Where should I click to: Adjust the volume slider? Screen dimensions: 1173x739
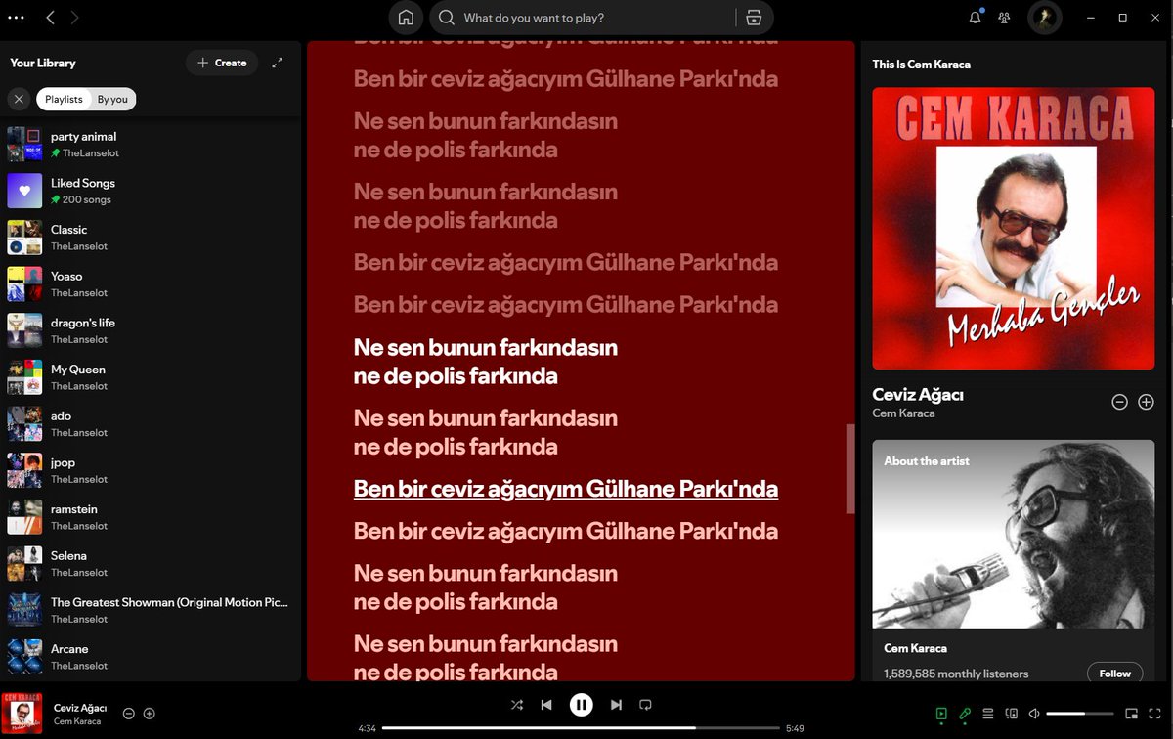(x=1080, y=714)
